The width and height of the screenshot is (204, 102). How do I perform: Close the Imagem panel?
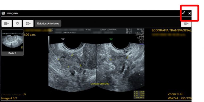190,13
